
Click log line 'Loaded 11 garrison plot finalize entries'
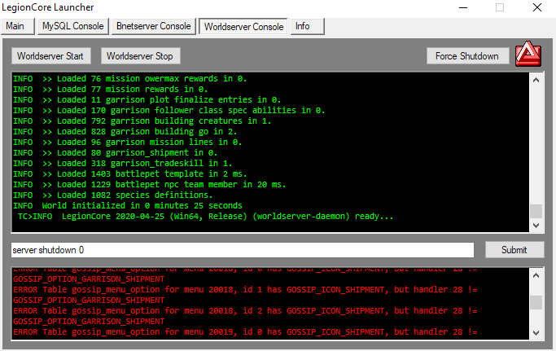click(147, 99)
